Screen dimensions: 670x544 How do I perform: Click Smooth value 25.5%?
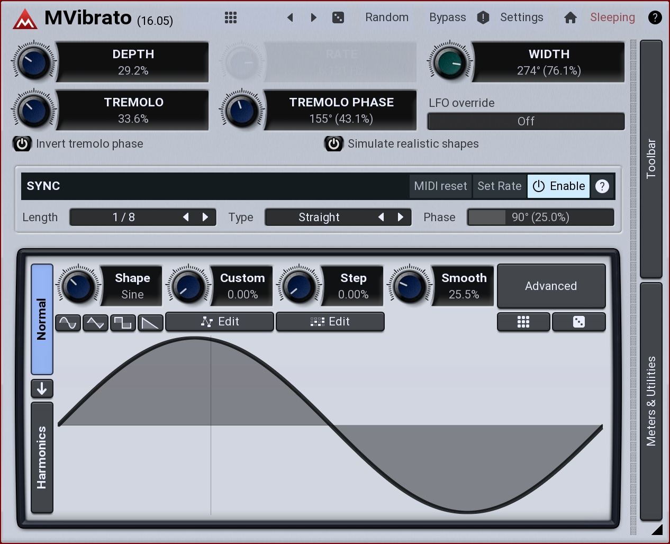coord(464,294)
